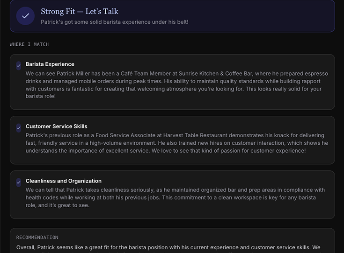Click the checkmark icon next to Customer Service Skills
344x253 pixels.
click(x=19, y=128)
